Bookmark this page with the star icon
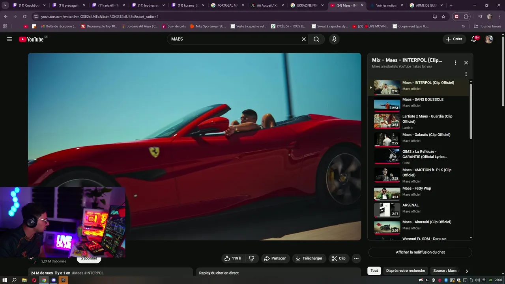Image resolution: width=505 pixels, height=284 pixels. click(443, 17)
